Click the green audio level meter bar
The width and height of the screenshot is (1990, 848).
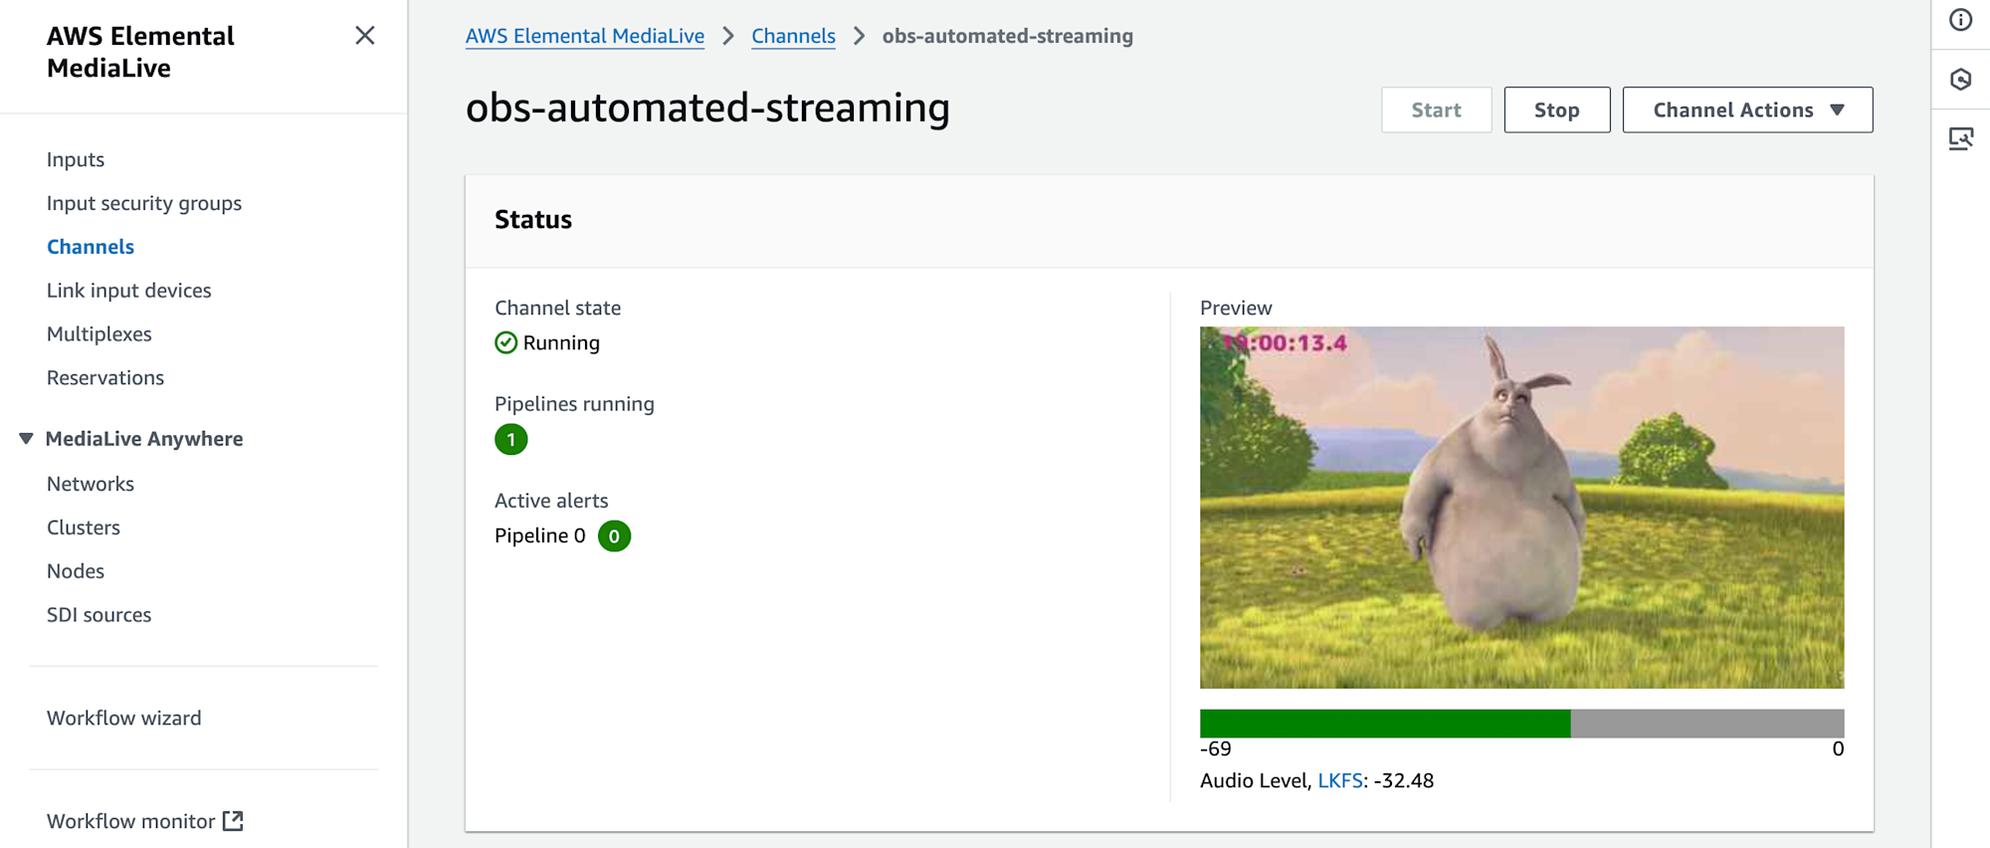1385,724
